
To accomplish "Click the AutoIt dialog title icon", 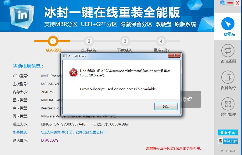I will [x=65, y=56].
